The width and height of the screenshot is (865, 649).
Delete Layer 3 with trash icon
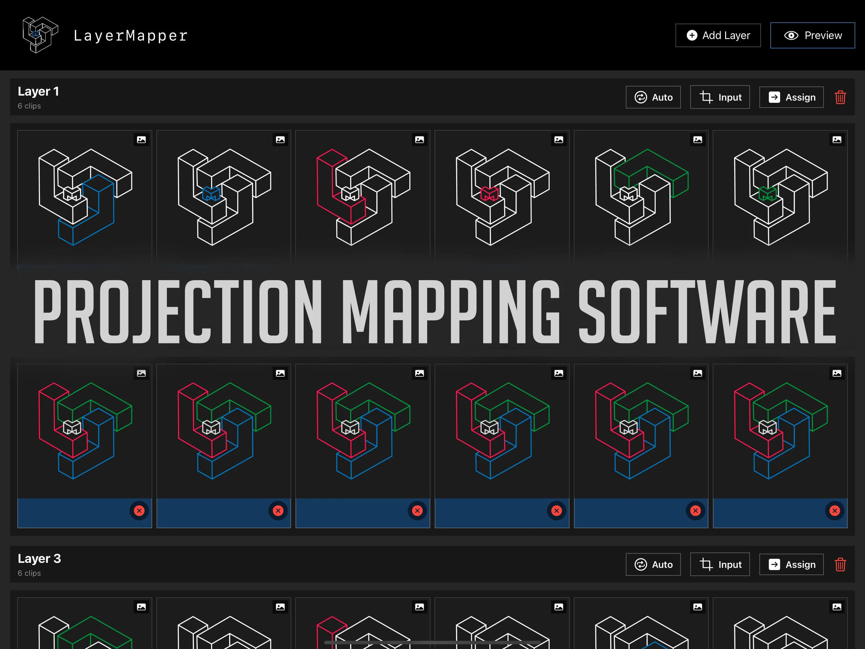coord(840,564)
